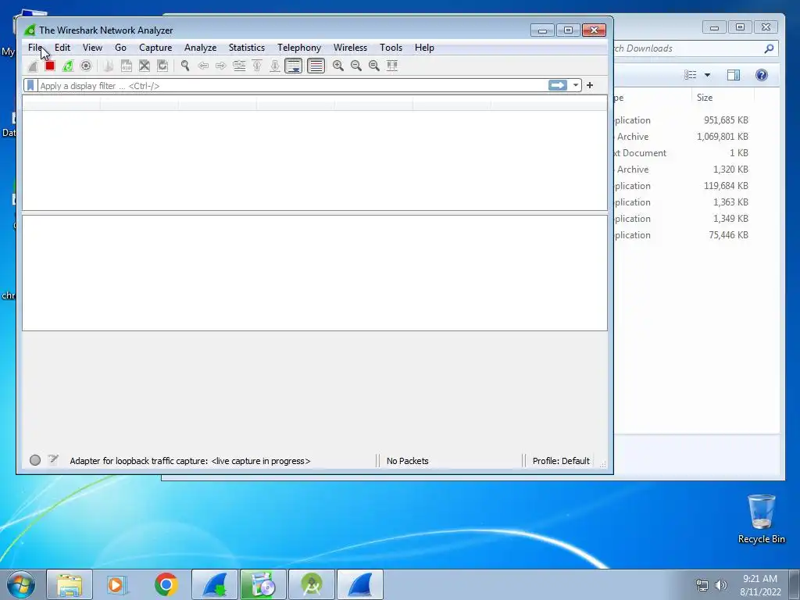Open the taskbar clock showing 9:21 AM
This screenshot has width=800, height=600.
coord(760,585)
